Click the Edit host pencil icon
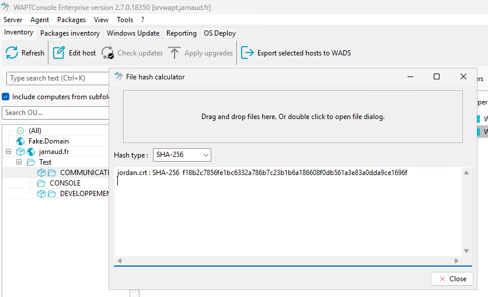This screenshot has height=297, width=488. [x=59, y=53]
